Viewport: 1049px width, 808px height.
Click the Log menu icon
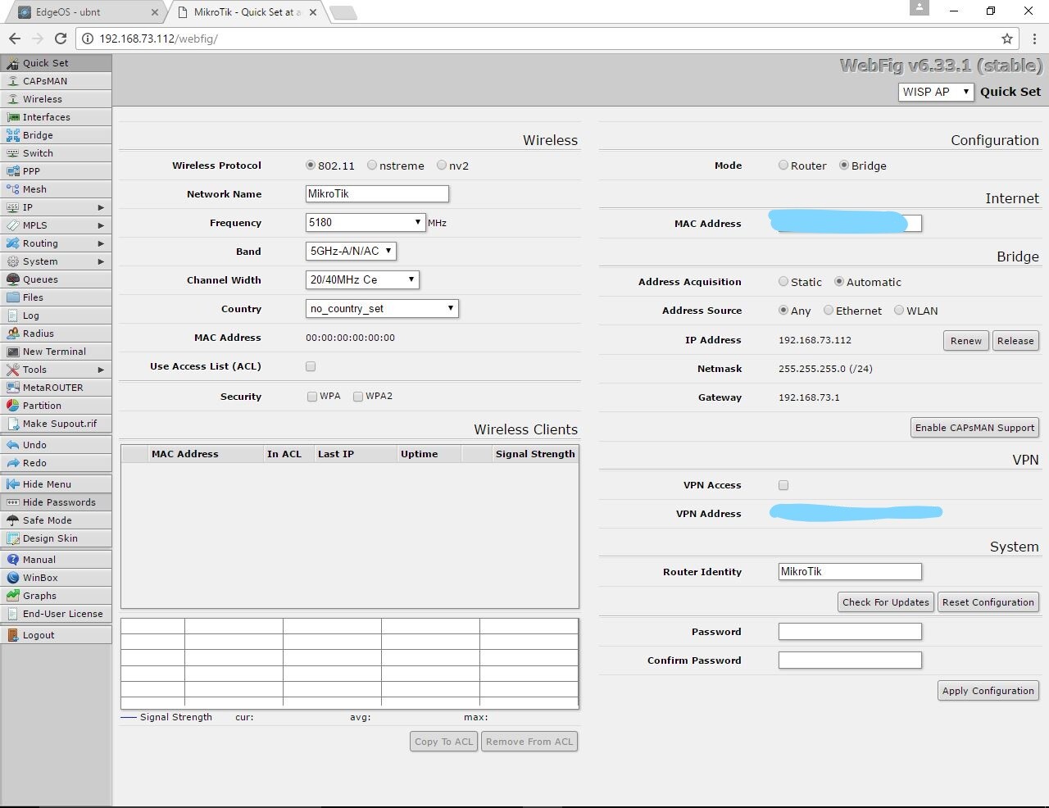pos(12,315)
